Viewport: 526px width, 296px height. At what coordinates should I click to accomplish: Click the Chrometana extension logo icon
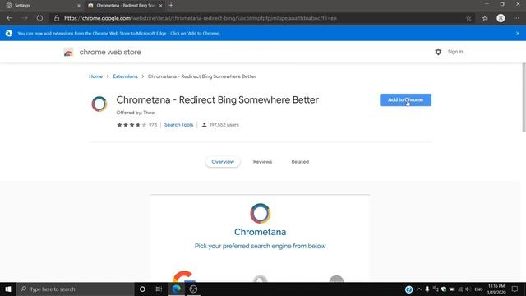(x=99, y=104)
